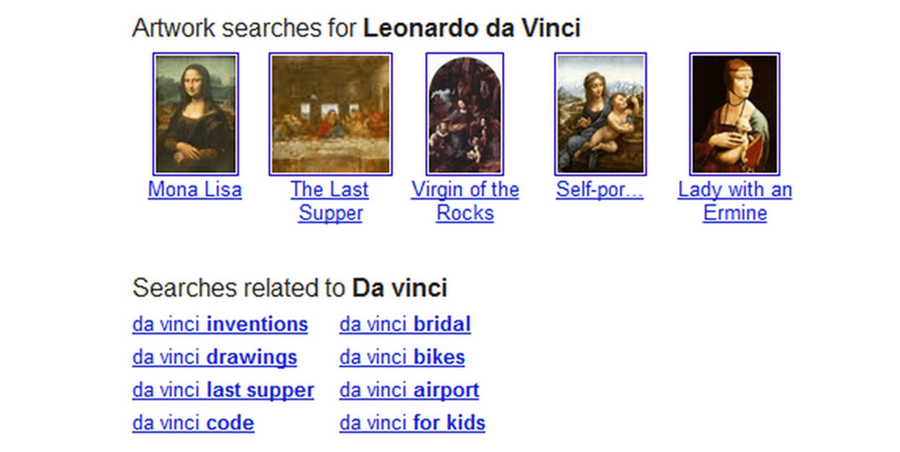This screenshot has height=452, width=900.
Task: Click the Mona Lisa painting thumbnail
Action: pos(195,114)
